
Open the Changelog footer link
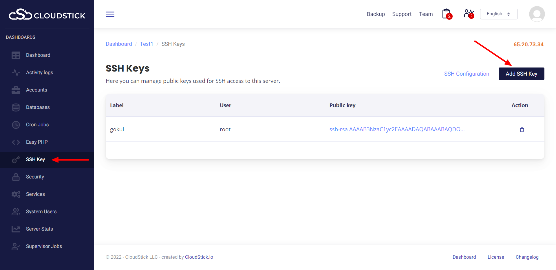[527, 257]
